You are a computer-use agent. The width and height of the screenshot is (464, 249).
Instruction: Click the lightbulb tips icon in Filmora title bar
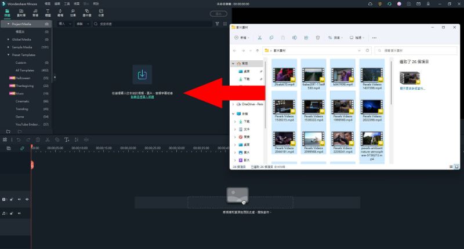click(x=380, y=4)
